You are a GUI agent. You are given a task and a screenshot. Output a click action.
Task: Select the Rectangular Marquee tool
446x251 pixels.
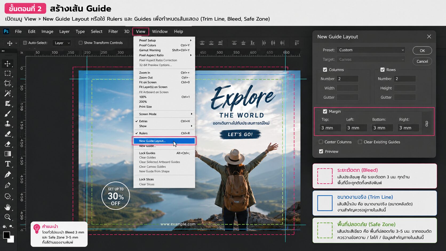7,73
